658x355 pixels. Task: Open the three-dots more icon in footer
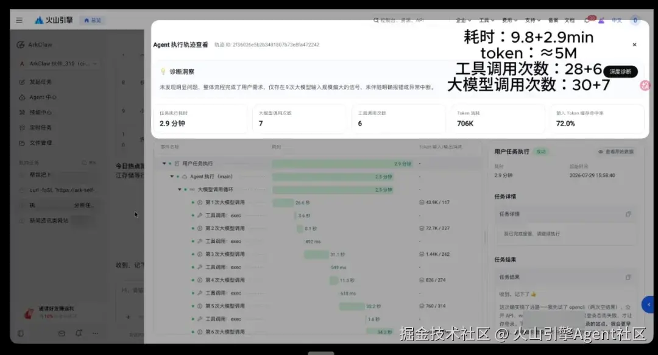95,333
